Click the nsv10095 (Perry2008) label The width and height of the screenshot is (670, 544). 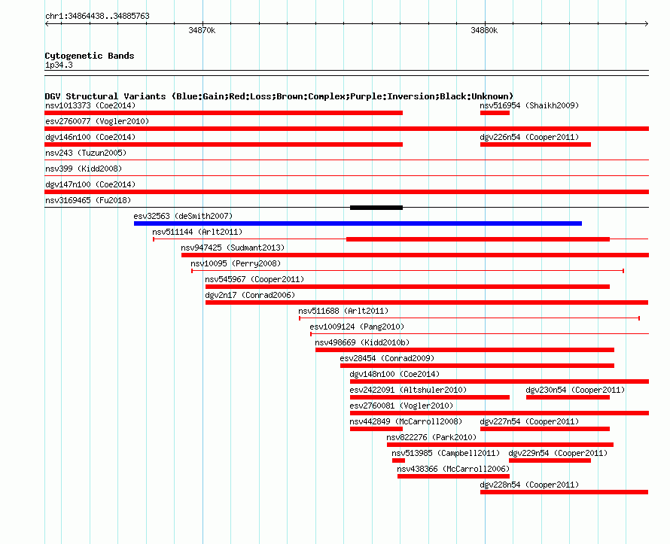[x=236, y=263]
